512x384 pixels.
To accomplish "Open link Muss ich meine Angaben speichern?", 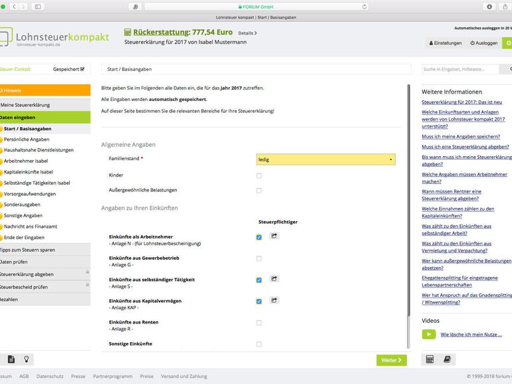I will 461,136.
